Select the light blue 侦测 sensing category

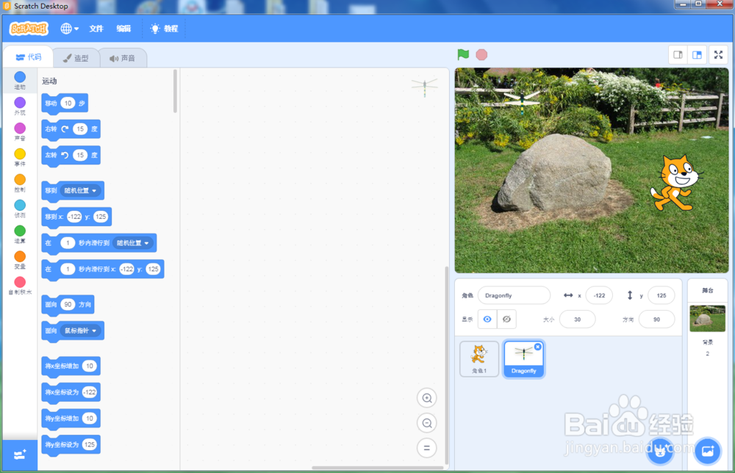click(20, 209)
